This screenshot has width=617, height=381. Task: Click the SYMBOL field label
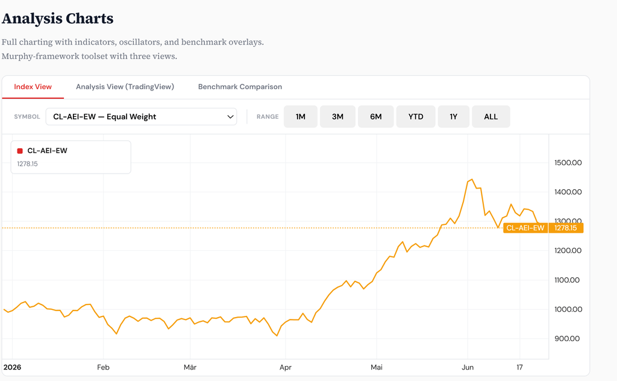point(27,117)
